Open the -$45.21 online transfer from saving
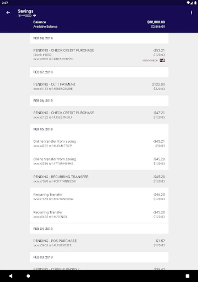Screen dimensions: 198x282 (x=99, y=144)
